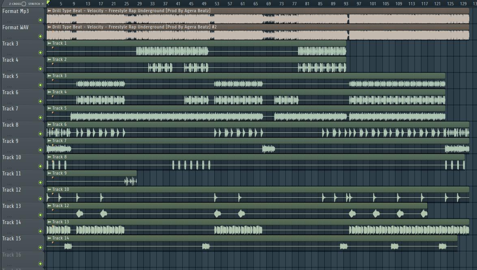Toggle the STRETCH option dot
Image resolution: width=477 pixels, height=270 pixels.
(x=43, y=4)
